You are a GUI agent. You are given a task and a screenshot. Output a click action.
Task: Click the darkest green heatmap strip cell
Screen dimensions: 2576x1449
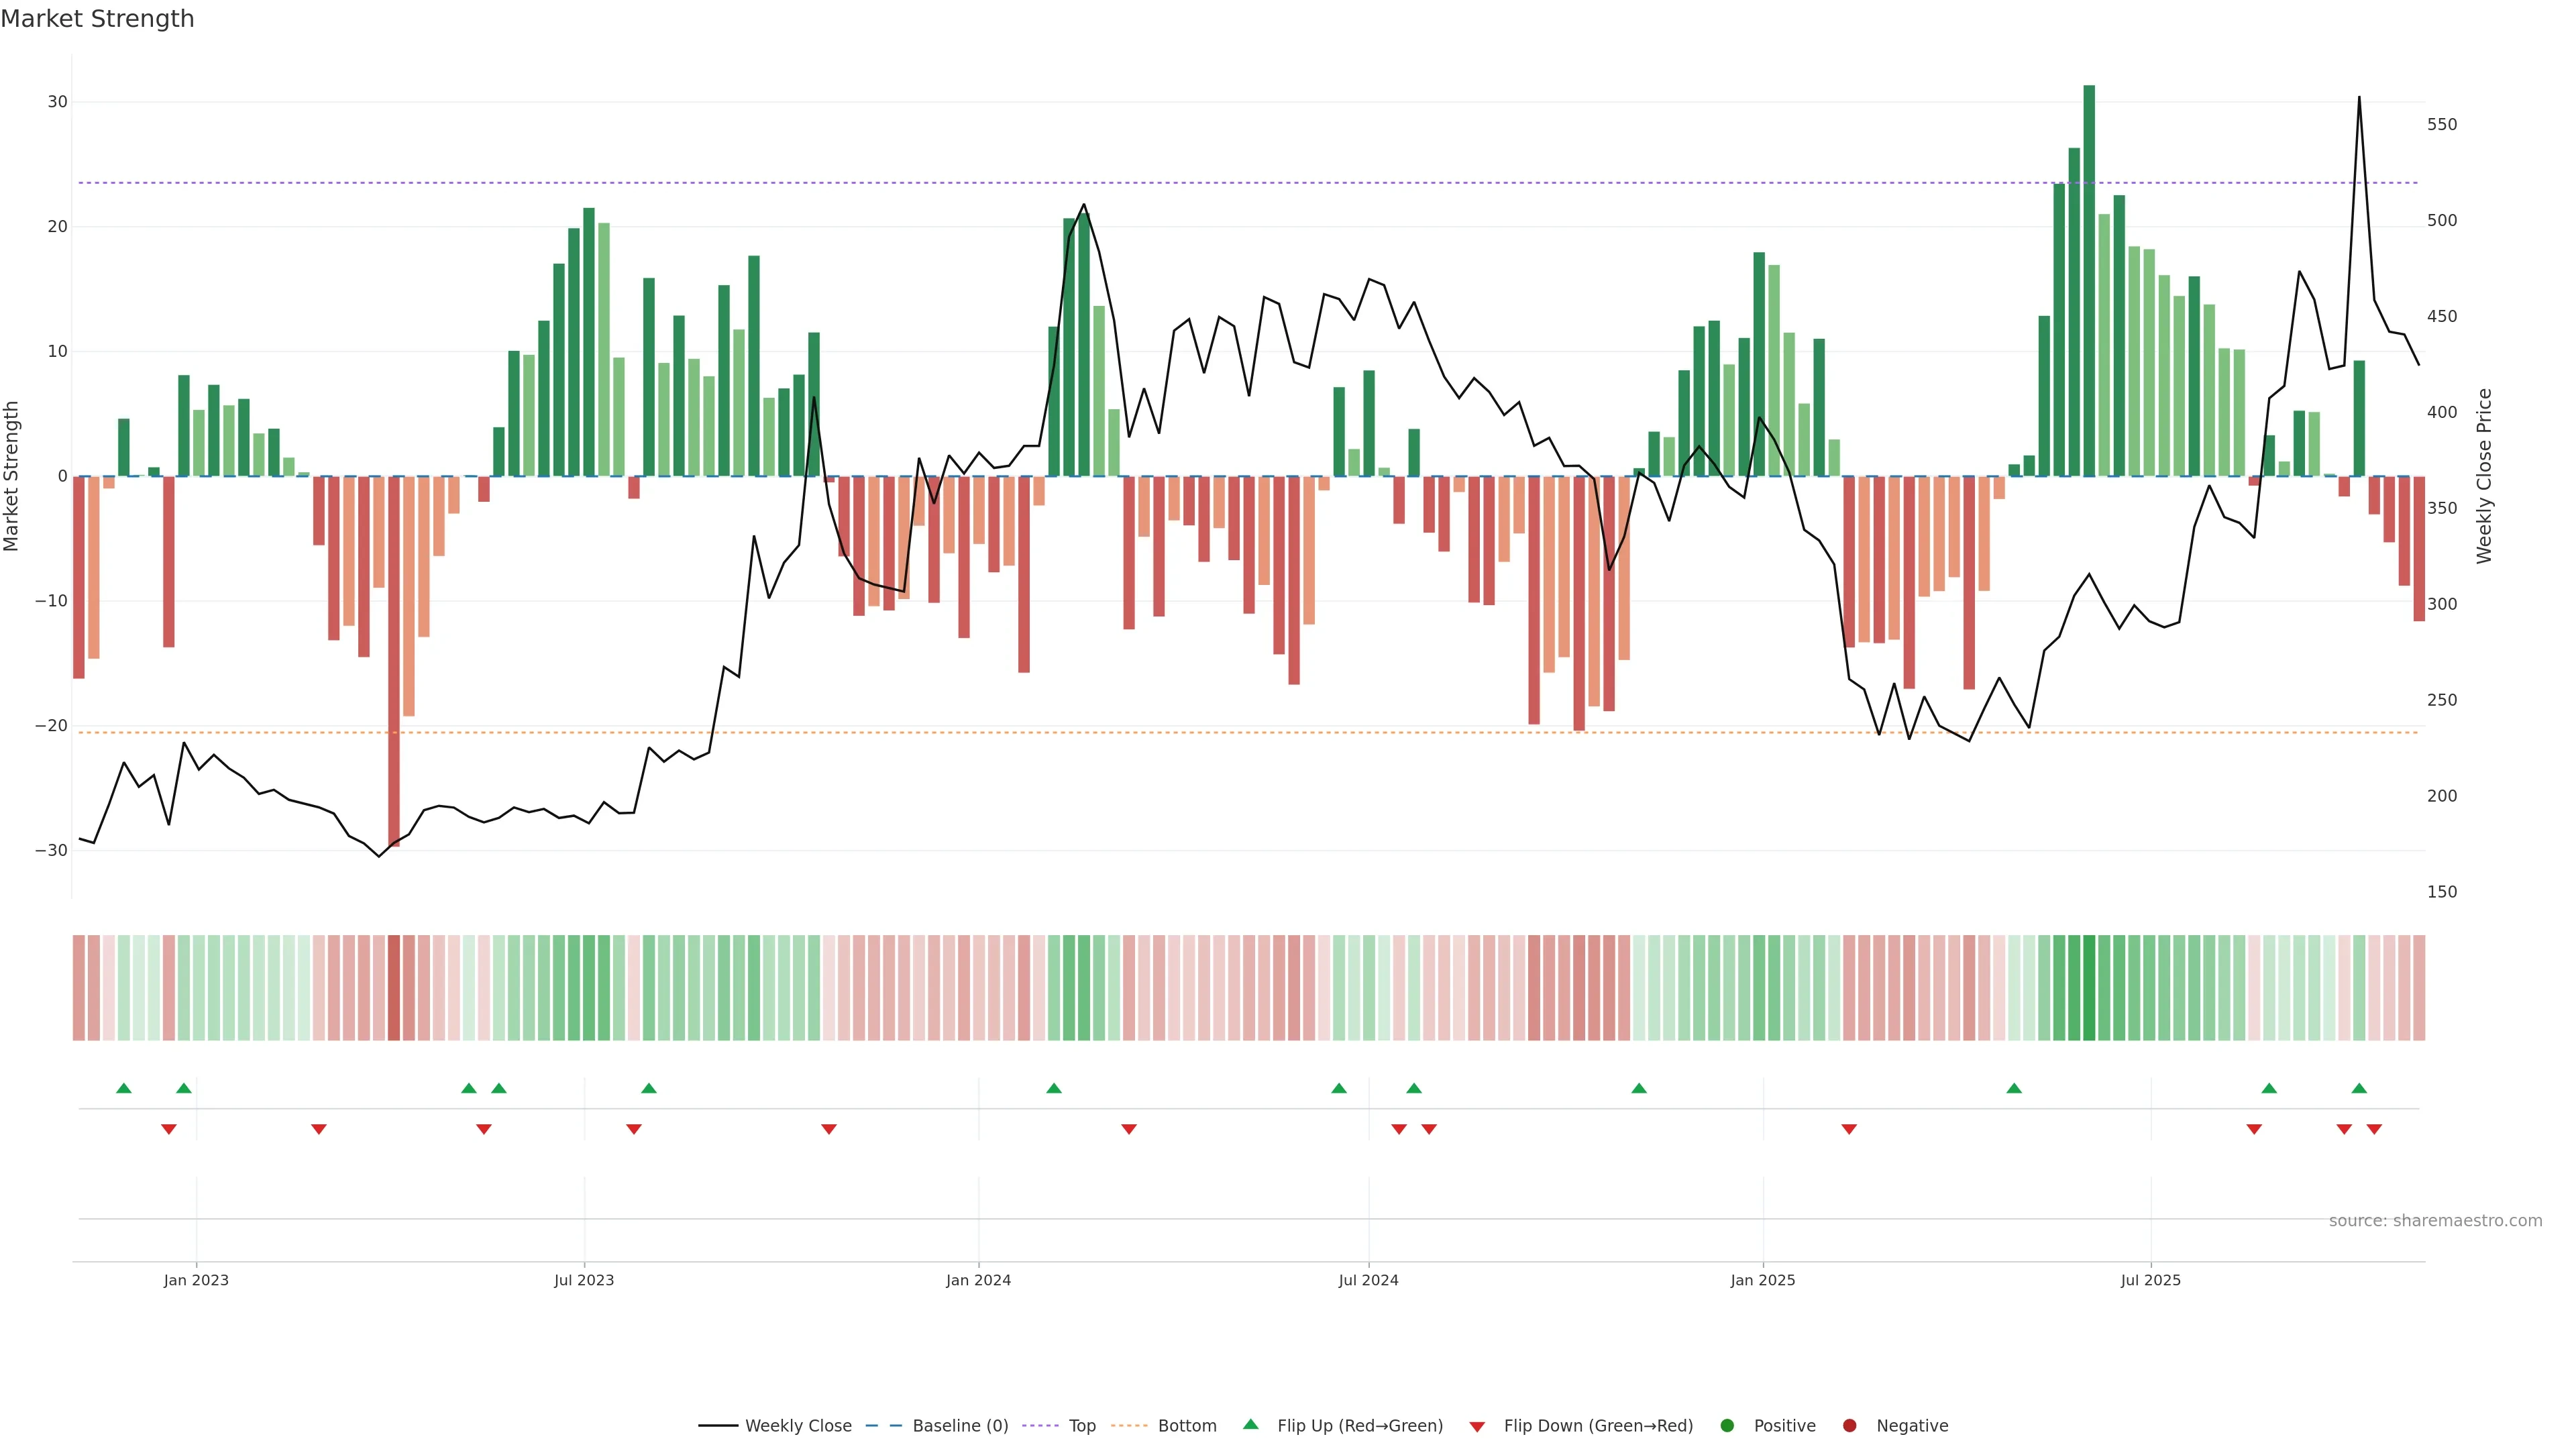(2089, 988)
